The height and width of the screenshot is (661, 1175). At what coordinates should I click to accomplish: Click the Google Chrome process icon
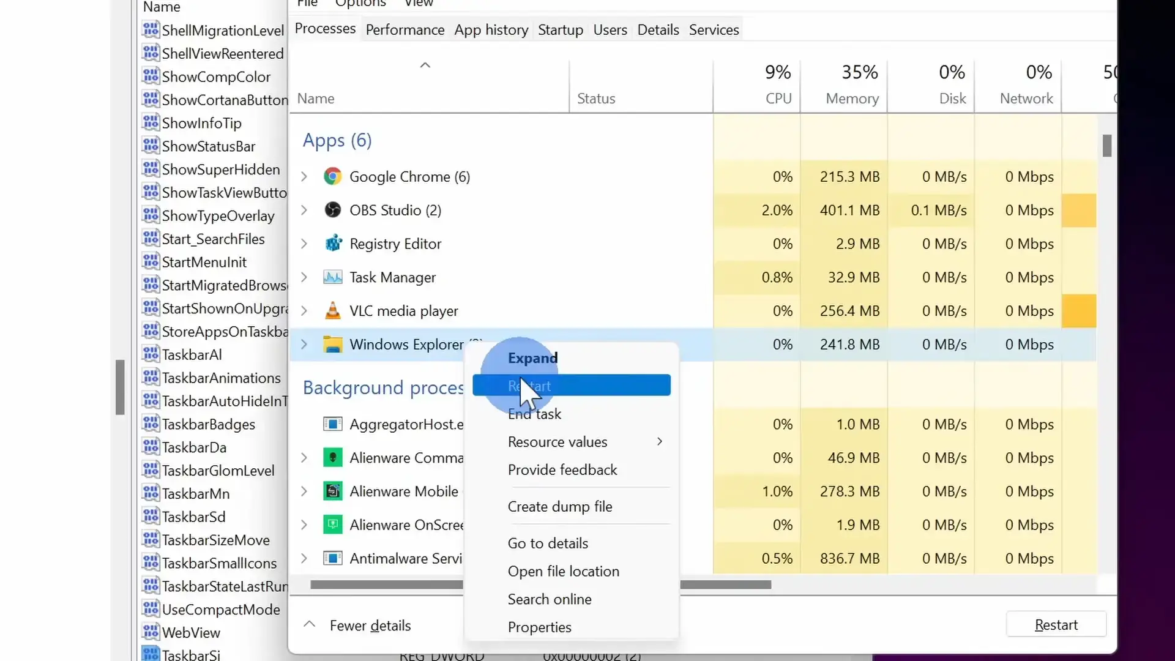point(332,177)
